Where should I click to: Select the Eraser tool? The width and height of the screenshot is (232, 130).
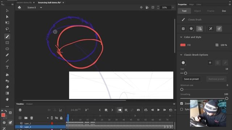click(x=7, y=87)
